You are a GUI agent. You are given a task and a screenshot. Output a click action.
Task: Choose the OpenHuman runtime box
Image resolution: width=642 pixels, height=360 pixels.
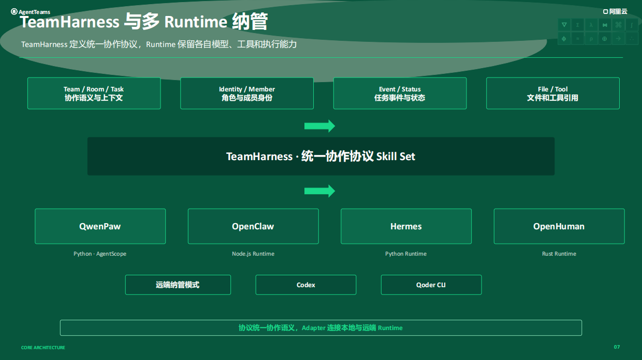click(559, 226)
